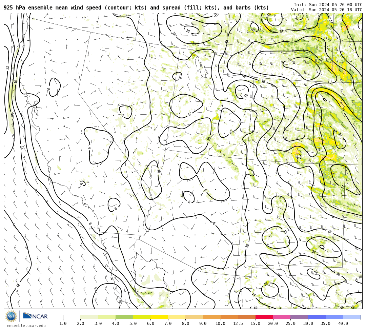The height and width of the screenshot is (330, 366).
Task: Pick the light green 3.0–4.0 colorbar swatch
Action: [x=107, y=317]
